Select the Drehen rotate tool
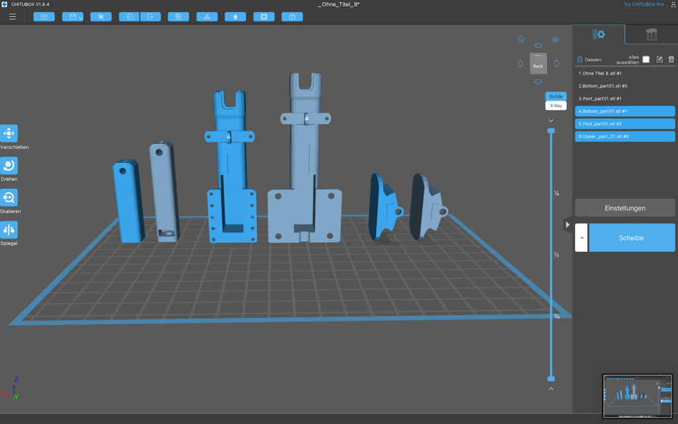Viewport: 678px width, 424px height. [x=9, y=165]
